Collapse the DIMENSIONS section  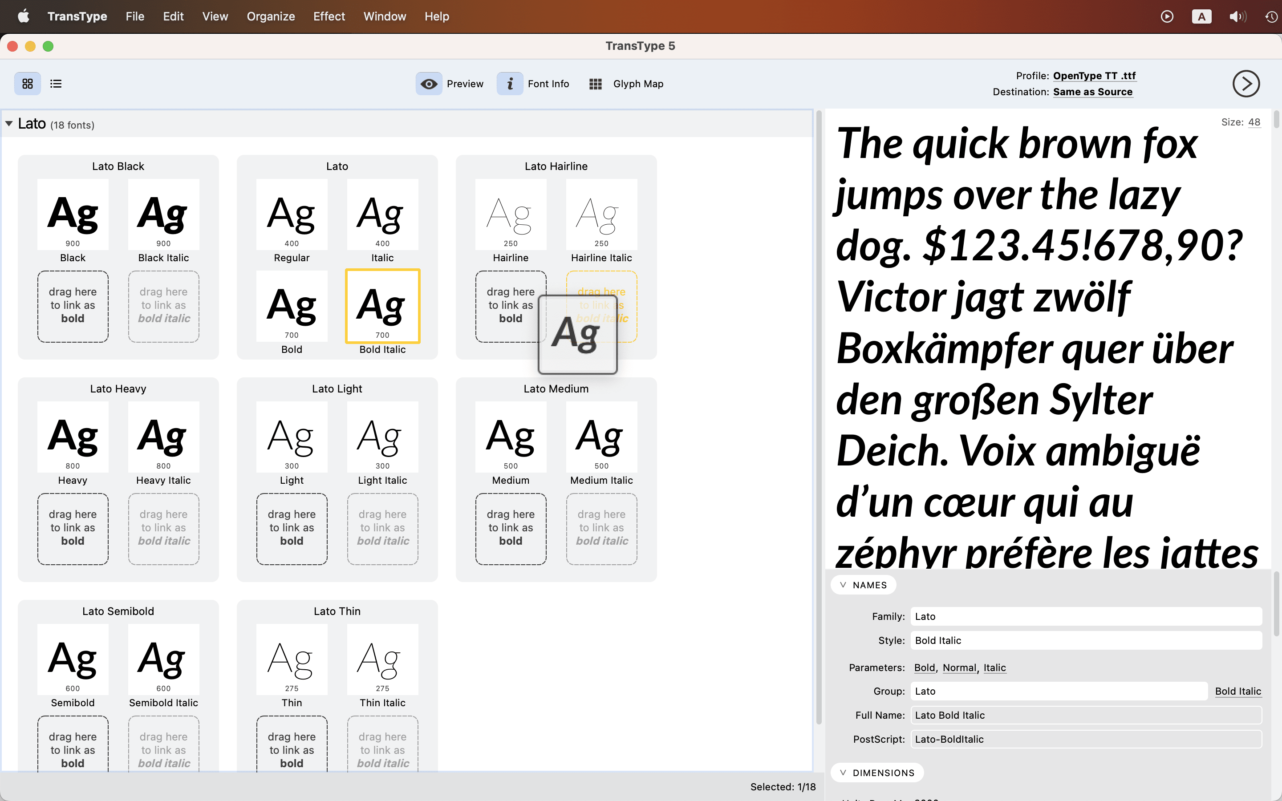[x=877, y=773]
